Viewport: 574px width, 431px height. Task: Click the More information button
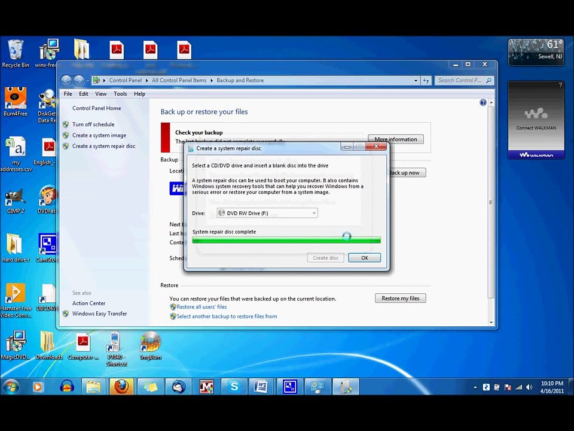tap(396, 139)
